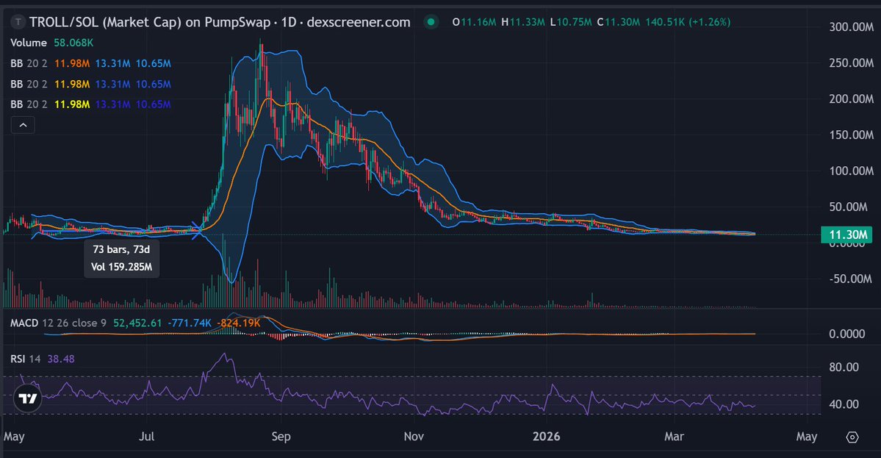
Task: Select the TROLL/SOL chart title
Action: 220,23
